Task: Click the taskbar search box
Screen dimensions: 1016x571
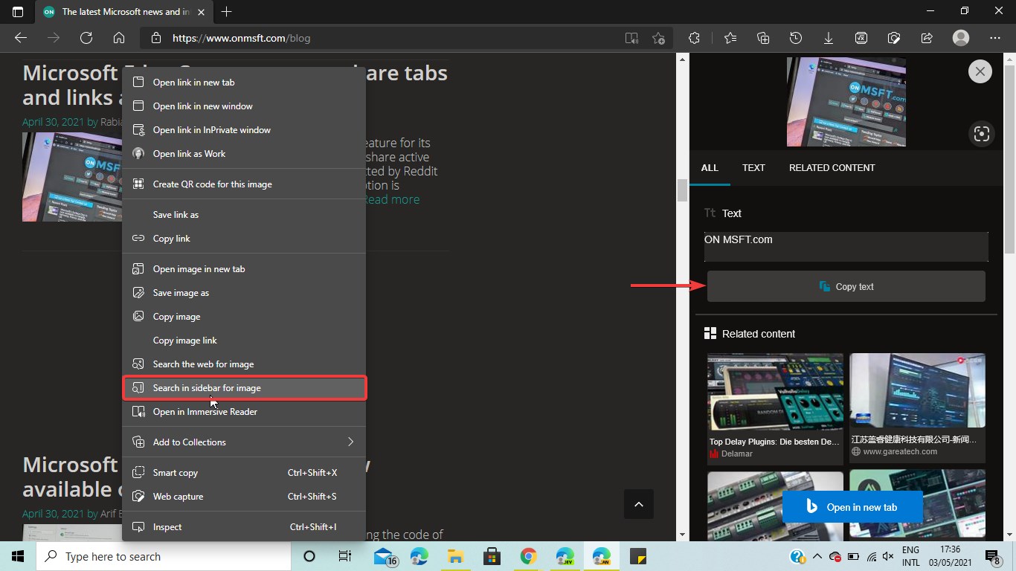Action: [x=164, y=556]
